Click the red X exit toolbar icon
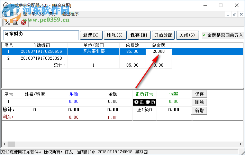The height and width of the screenshot is (155, 245). coord(24,22)
